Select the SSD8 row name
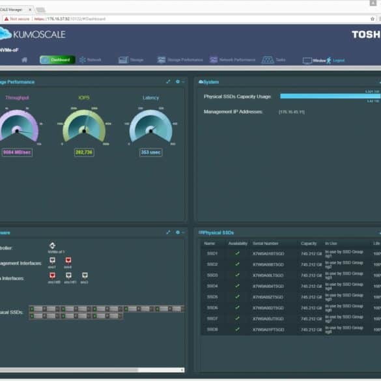Image resolution: width=381 pixels, height=381 pixels. pos(212,330)
